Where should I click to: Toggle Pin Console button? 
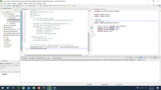point(144,58)
